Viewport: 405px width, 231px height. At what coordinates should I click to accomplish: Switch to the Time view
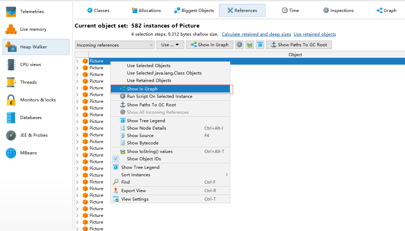click(x=290, y=11)
